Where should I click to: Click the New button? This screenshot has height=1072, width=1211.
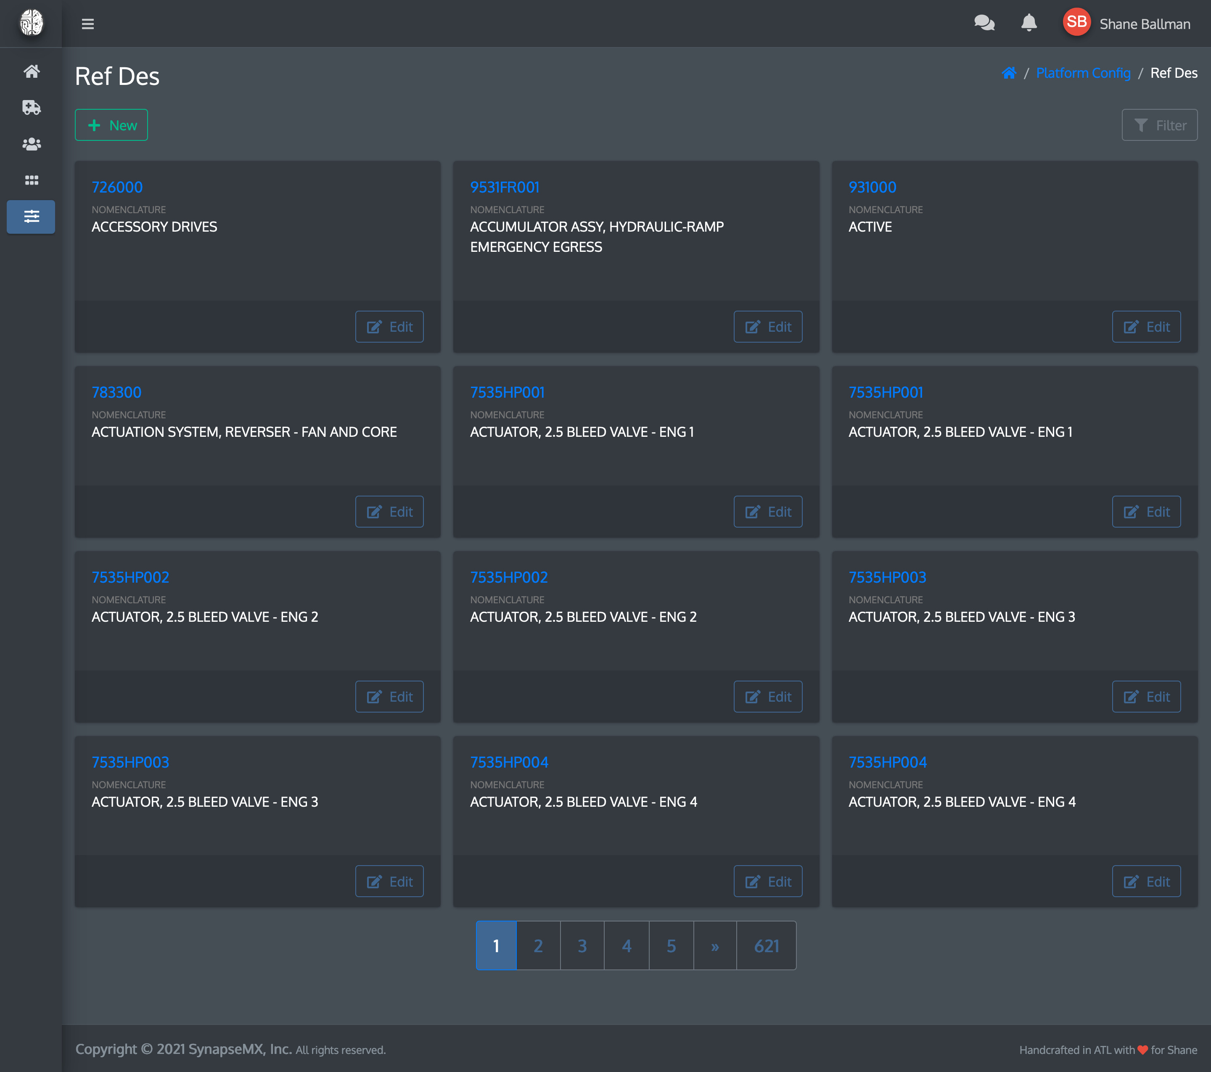click(111, 125)
